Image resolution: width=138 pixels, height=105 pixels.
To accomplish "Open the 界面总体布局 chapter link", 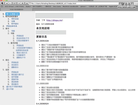I will [x=12, y=26].
